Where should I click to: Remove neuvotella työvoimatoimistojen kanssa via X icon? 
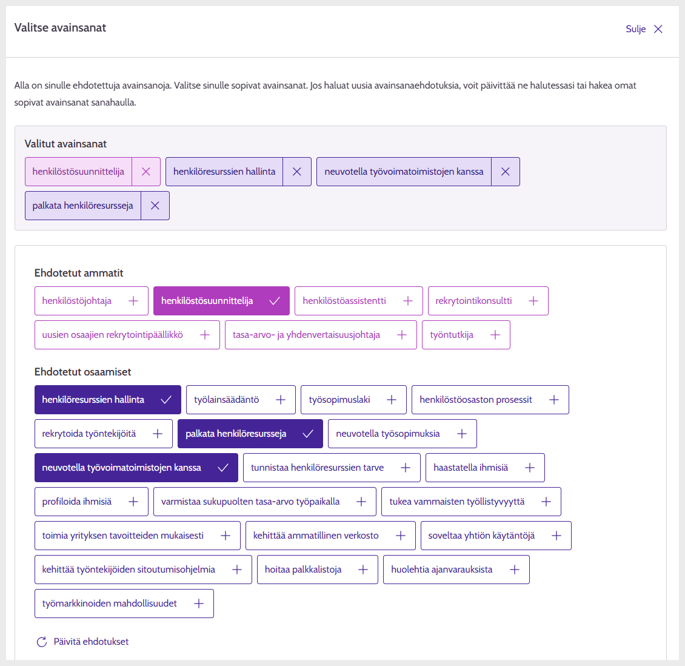coord(505,172)
